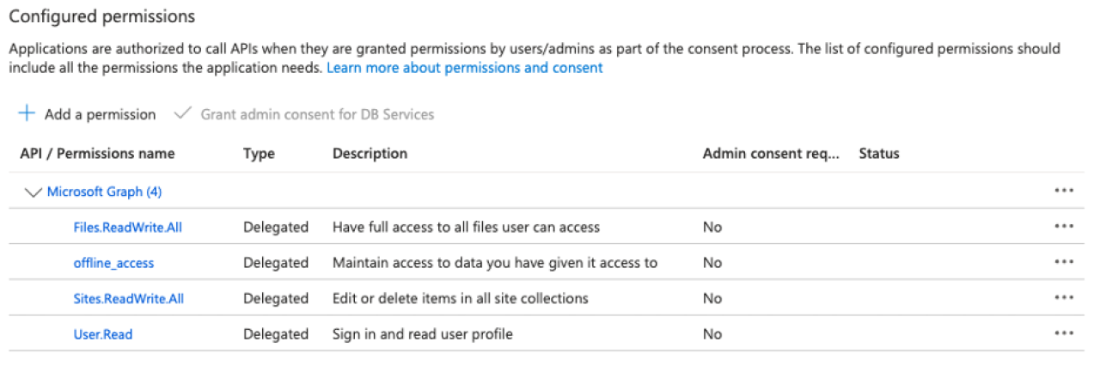
Task: Open the ellipsis menu for Files.ReadWrite.All row
Action: click(x=1064, y=227)
